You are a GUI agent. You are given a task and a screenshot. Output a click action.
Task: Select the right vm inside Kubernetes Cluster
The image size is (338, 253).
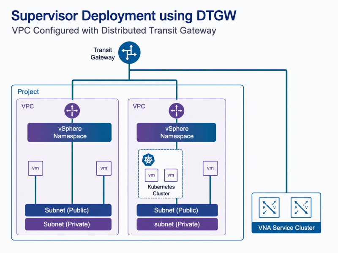point(171,175)
